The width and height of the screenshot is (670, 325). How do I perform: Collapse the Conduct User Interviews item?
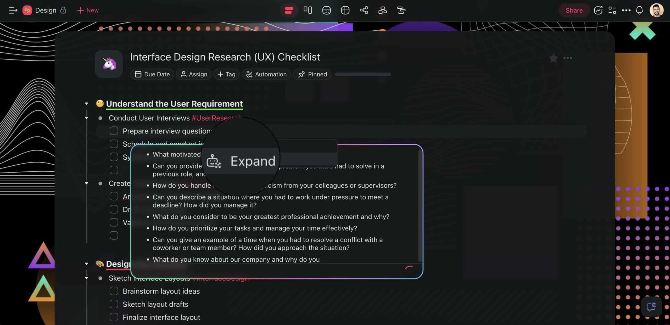(87, 118)
